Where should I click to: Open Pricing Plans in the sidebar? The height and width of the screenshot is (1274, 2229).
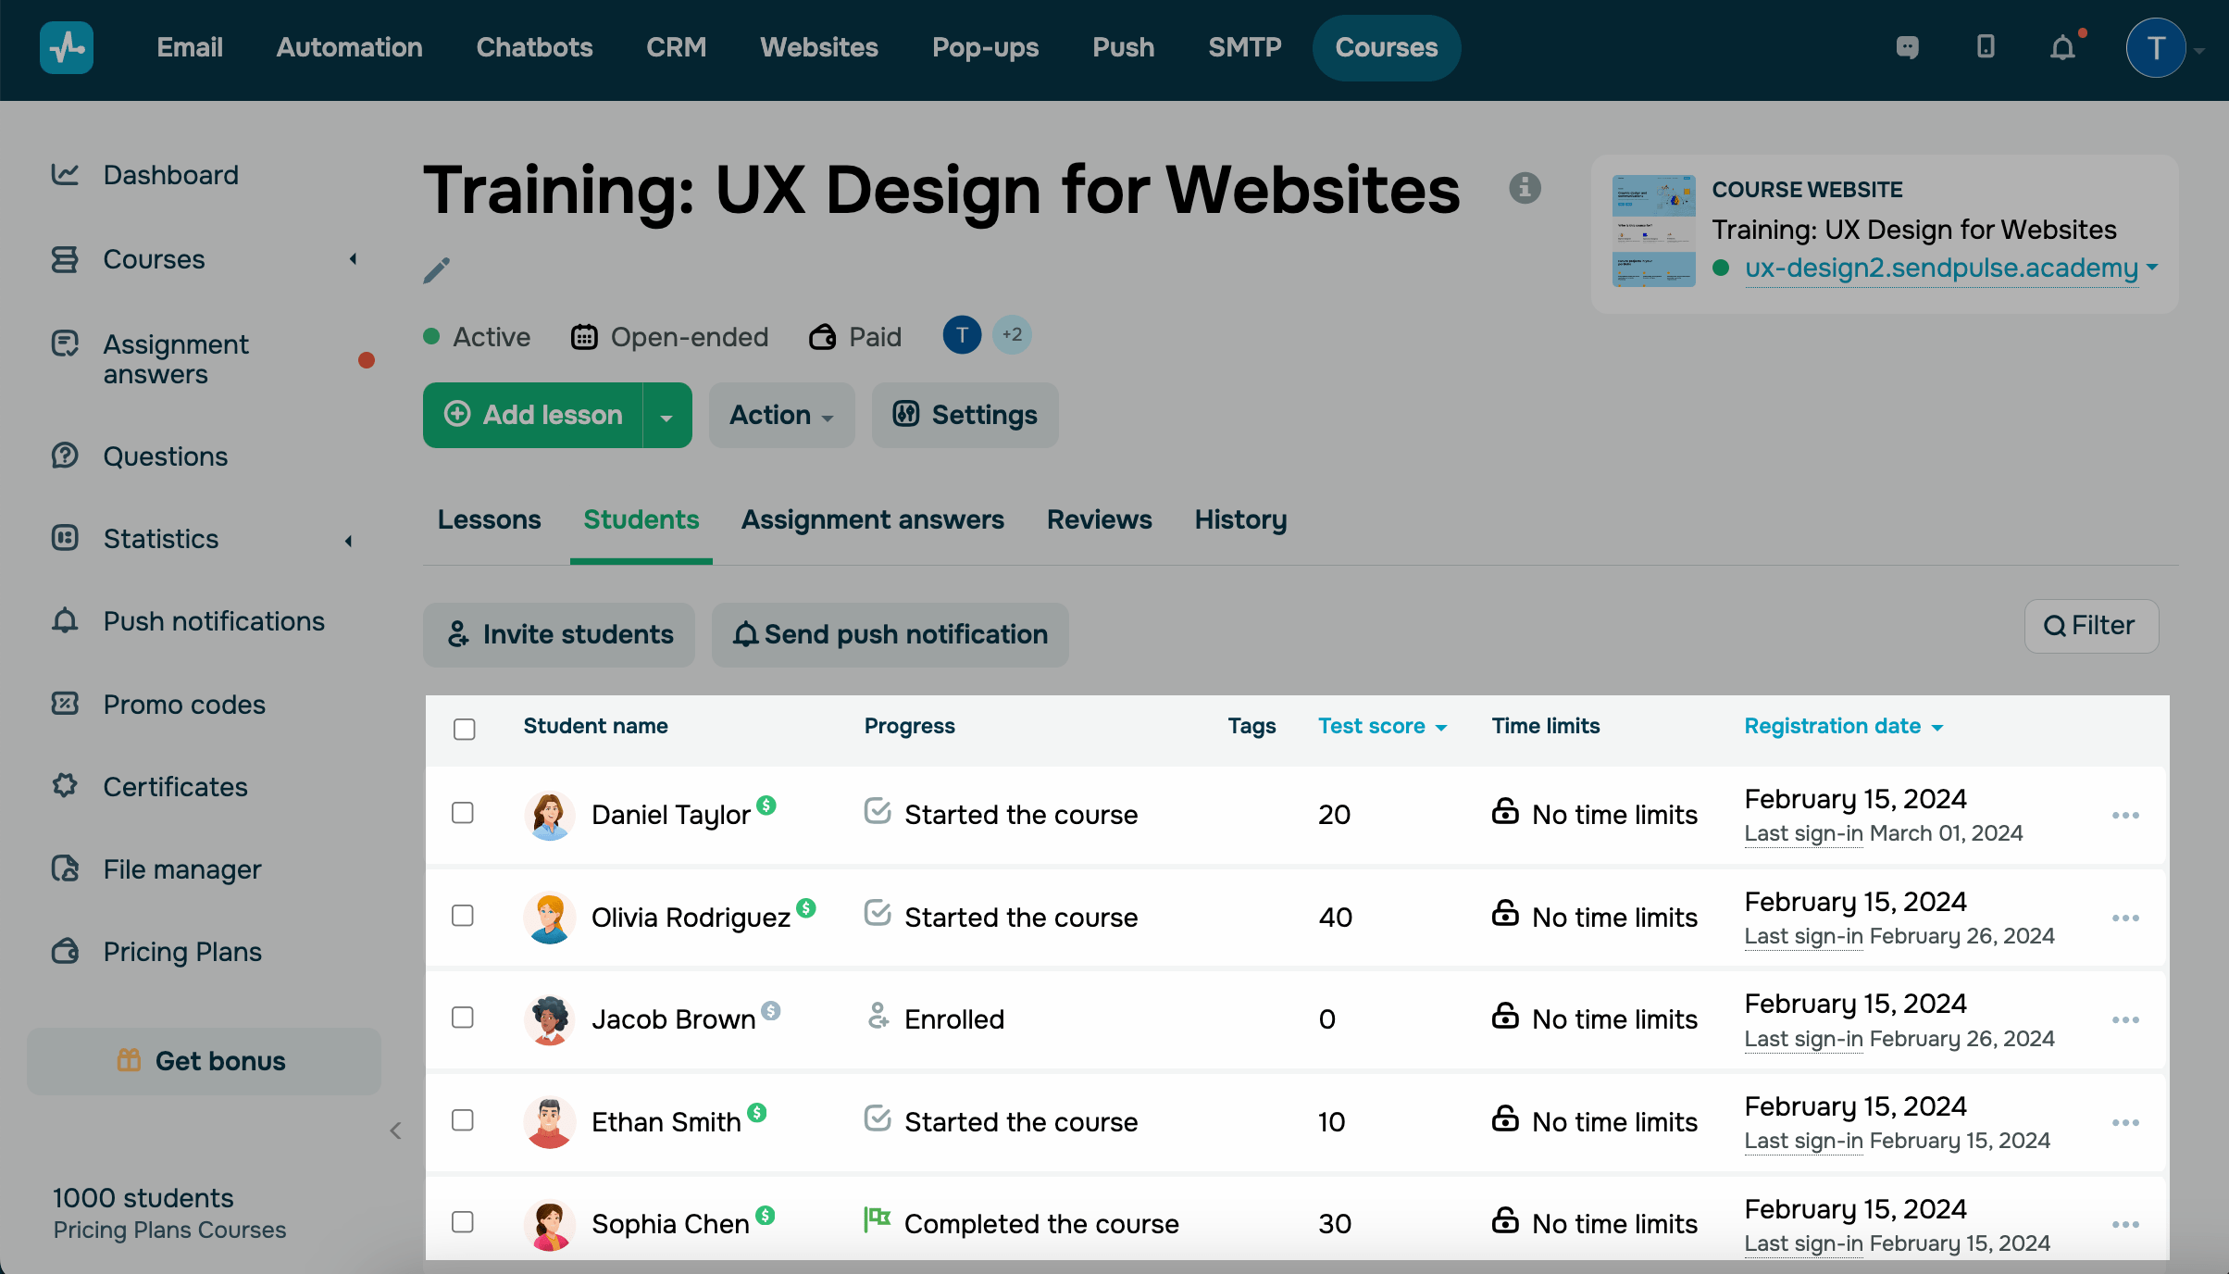182,952
